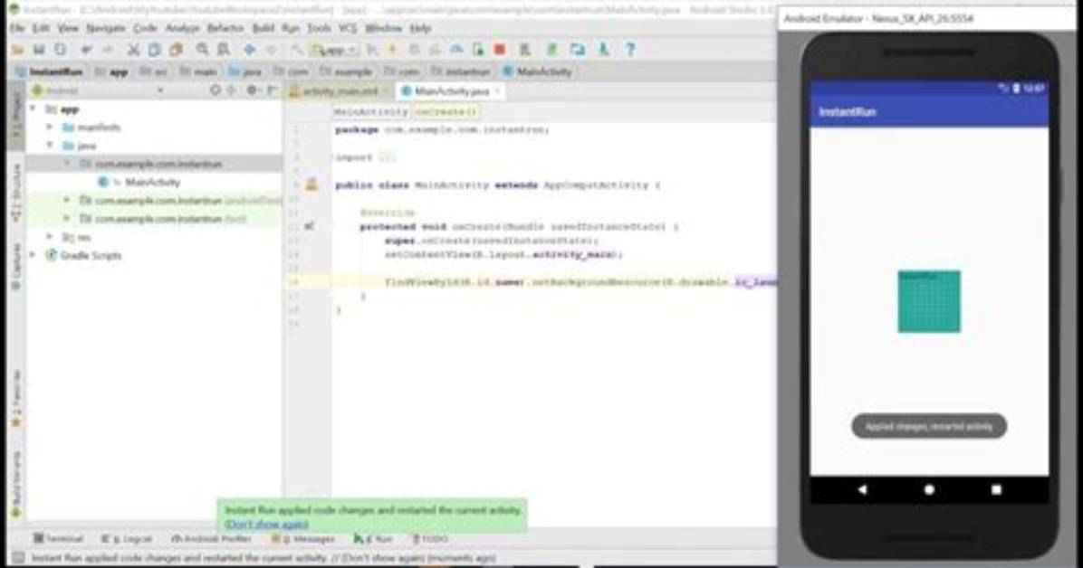Expand Gradle Scripts node

click(x=33, y=255)
